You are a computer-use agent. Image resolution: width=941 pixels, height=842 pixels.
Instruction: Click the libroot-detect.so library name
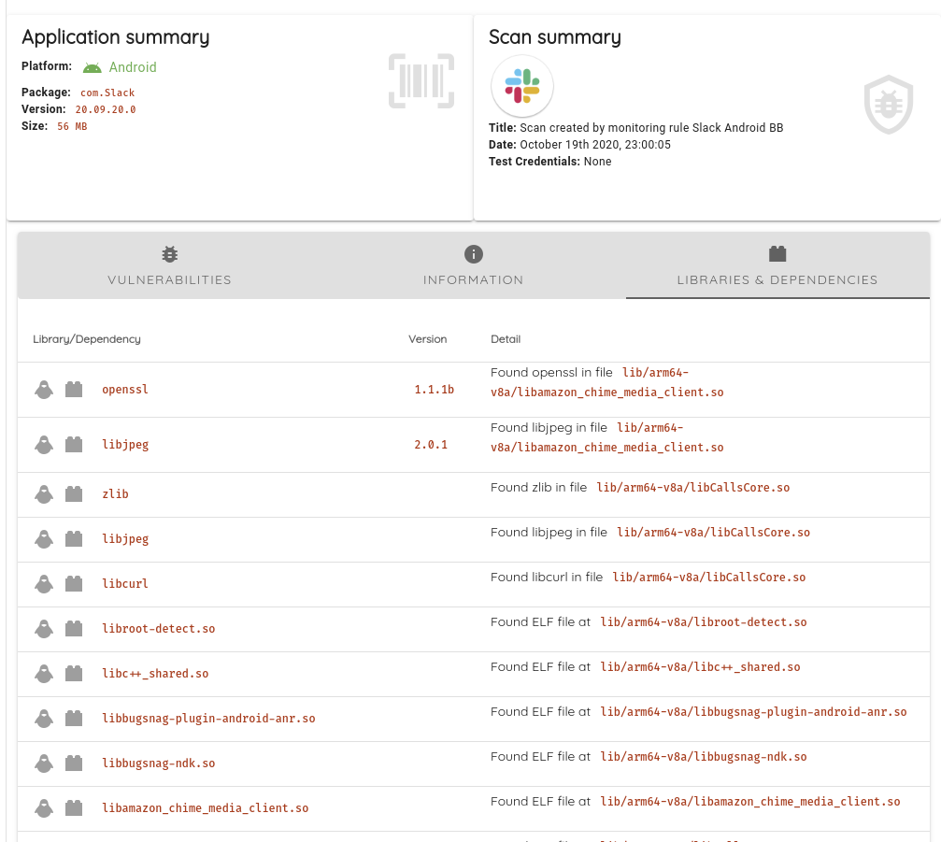tap(159, 628)
